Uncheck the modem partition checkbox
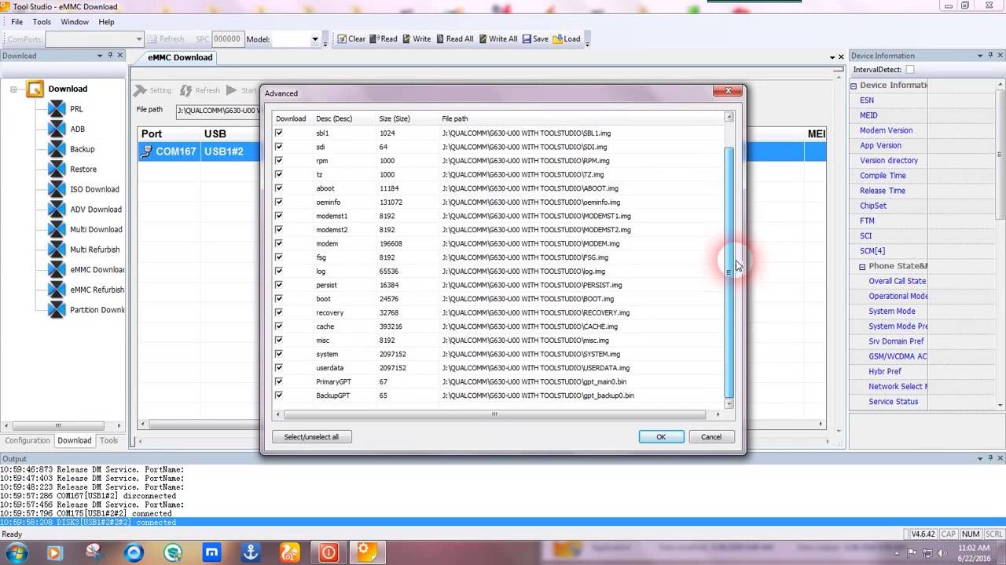The width and height of the screenshot is (1006, 565). tap(279, 243)
